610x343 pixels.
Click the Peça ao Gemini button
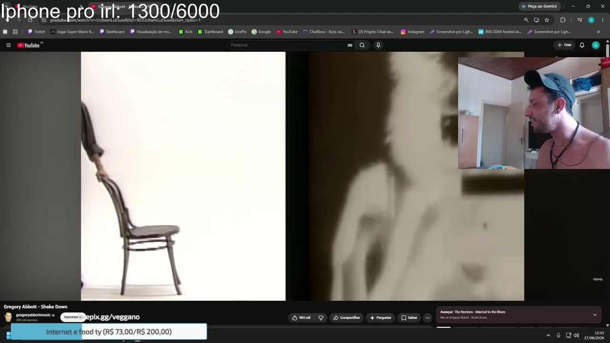tap(539, 6)
